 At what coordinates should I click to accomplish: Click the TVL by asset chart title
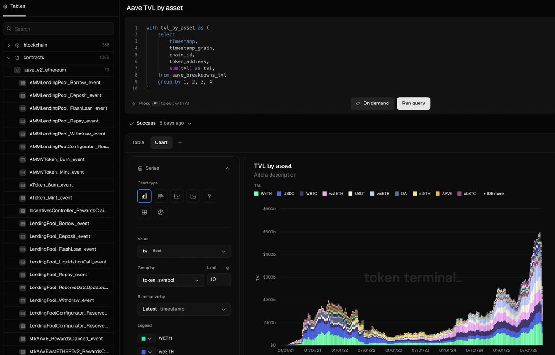(273, 166)
